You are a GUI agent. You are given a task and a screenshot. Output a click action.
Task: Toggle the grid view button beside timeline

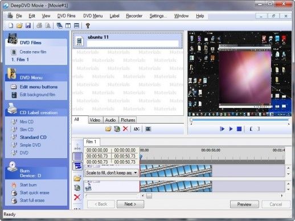click(x=77, y=156)
